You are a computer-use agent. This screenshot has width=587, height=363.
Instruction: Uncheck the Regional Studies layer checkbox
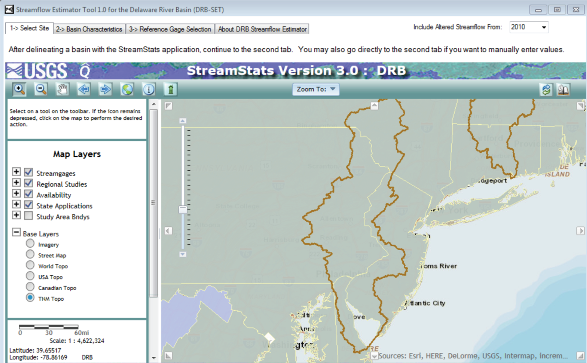tap(29, 183)
